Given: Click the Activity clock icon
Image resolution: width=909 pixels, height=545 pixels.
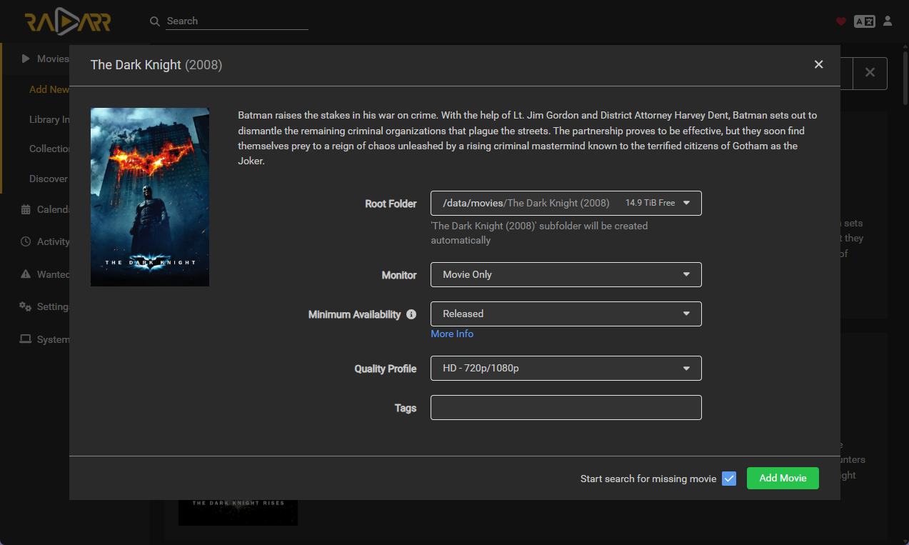Looking at the screenshot, I should coord(26,241).
